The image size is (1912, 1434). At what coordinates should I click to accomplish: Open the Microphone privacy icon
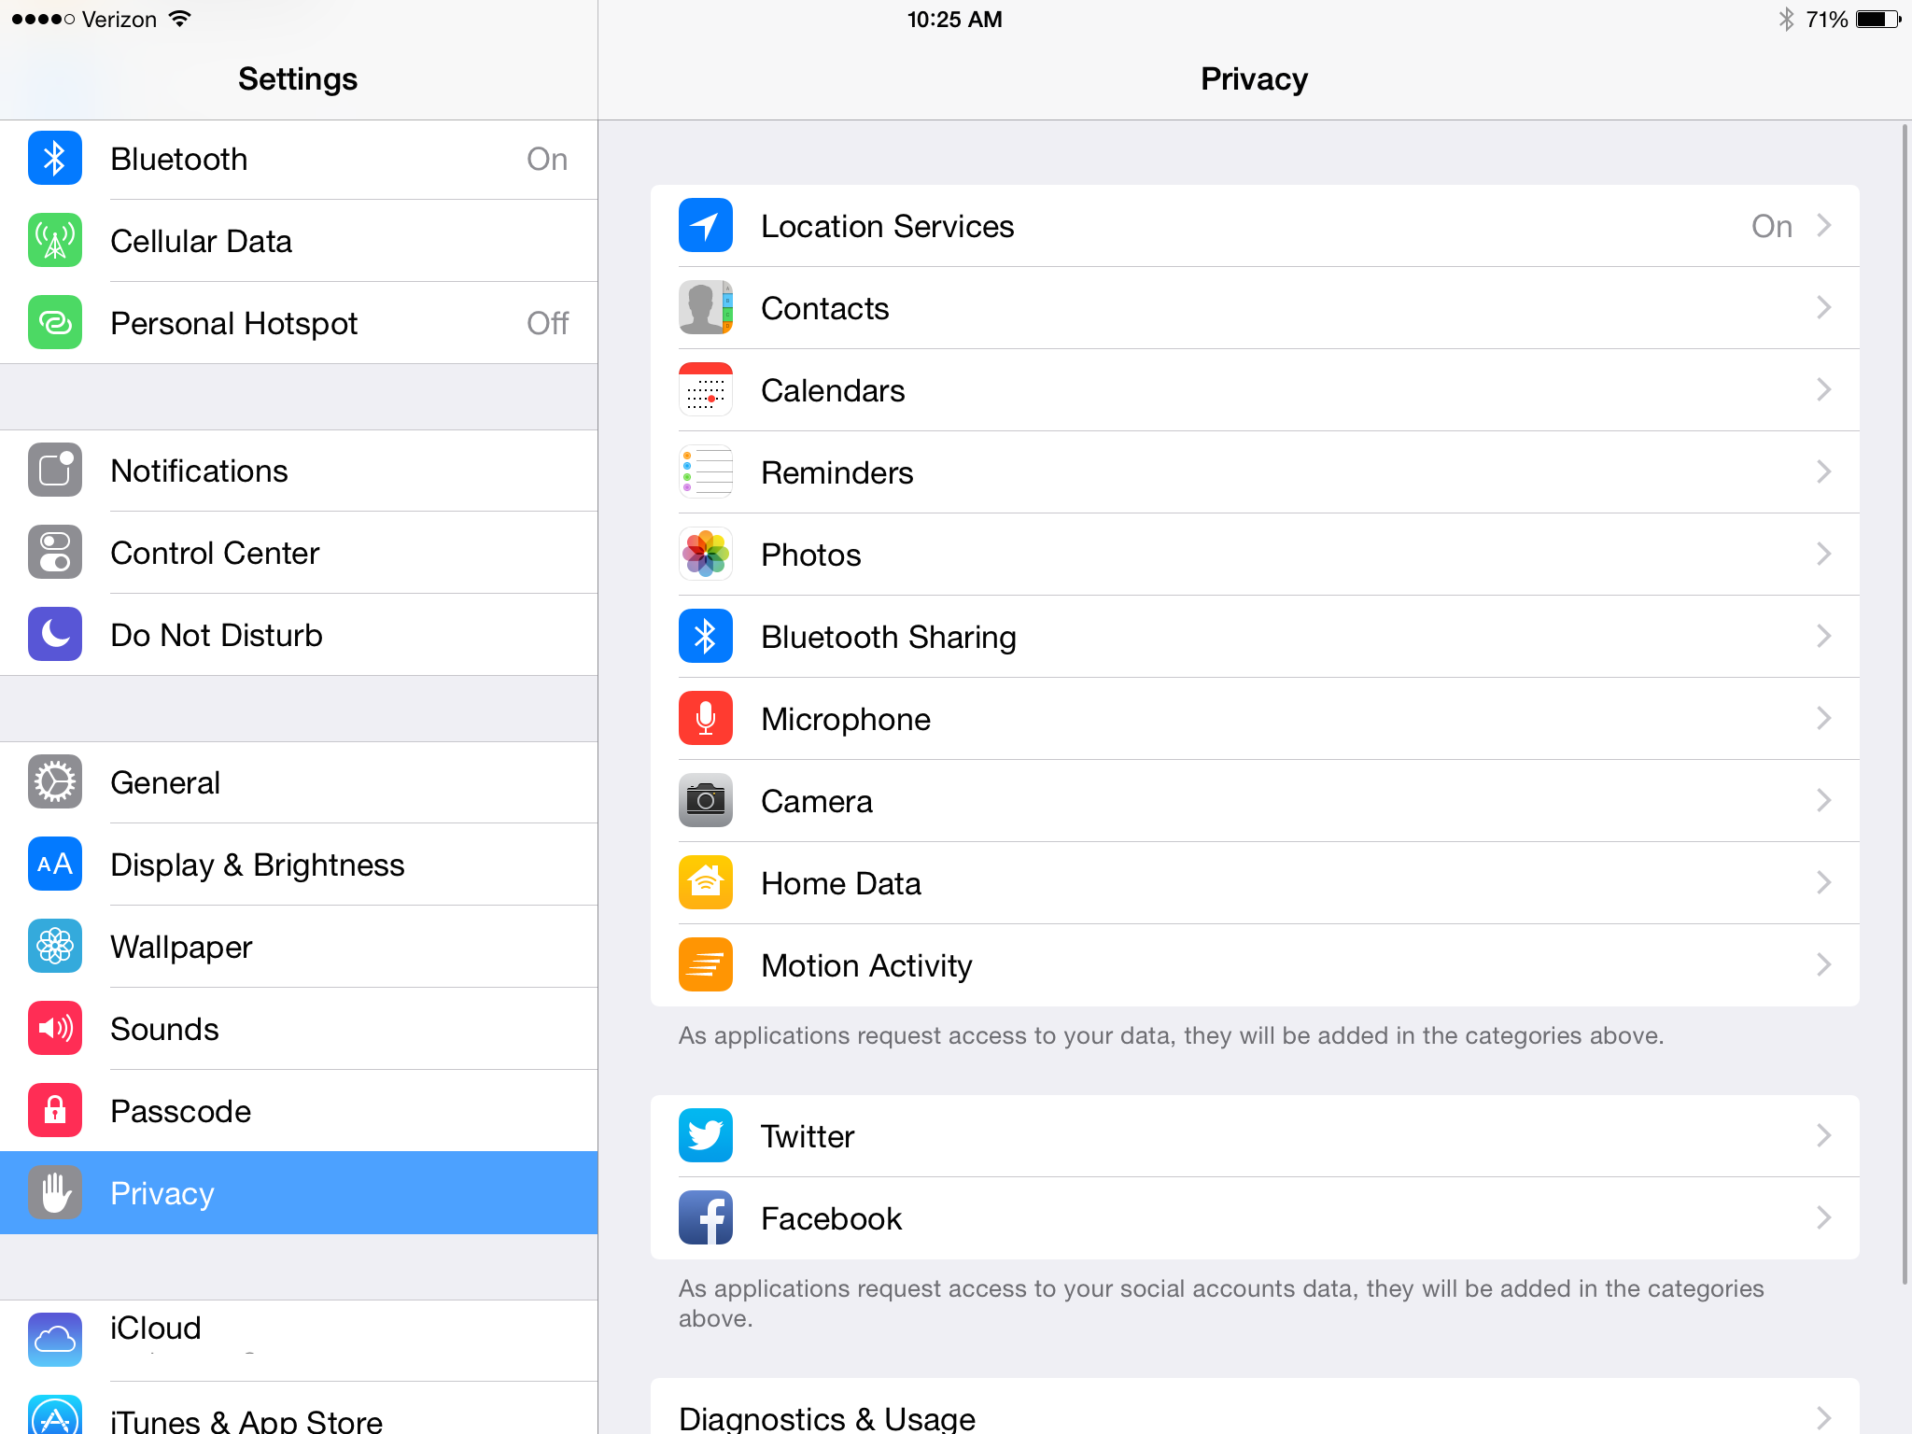tap(705, 719)
